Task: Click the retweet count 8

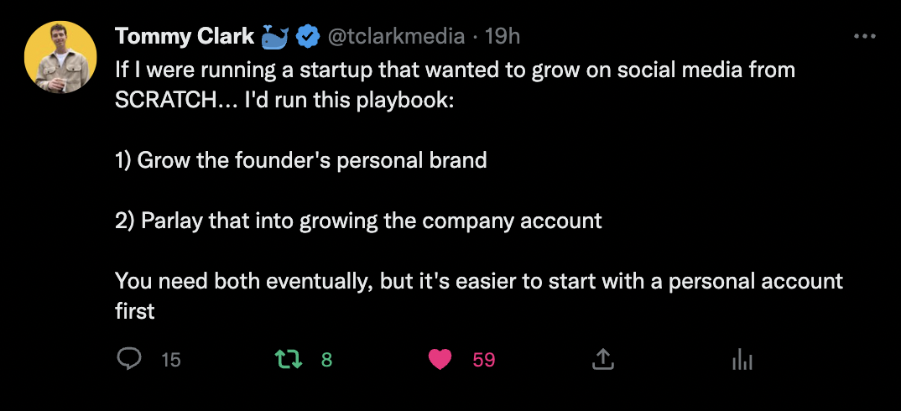Action: pyautogui.click(x=327, y=360)
